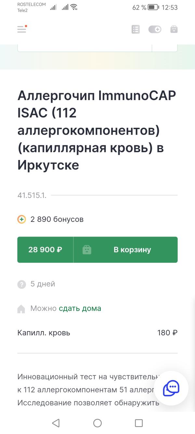The height and width of the screenshot is (434, 195).
Task: Tap the Android back navigation arrow
Action: coord(56,423)
